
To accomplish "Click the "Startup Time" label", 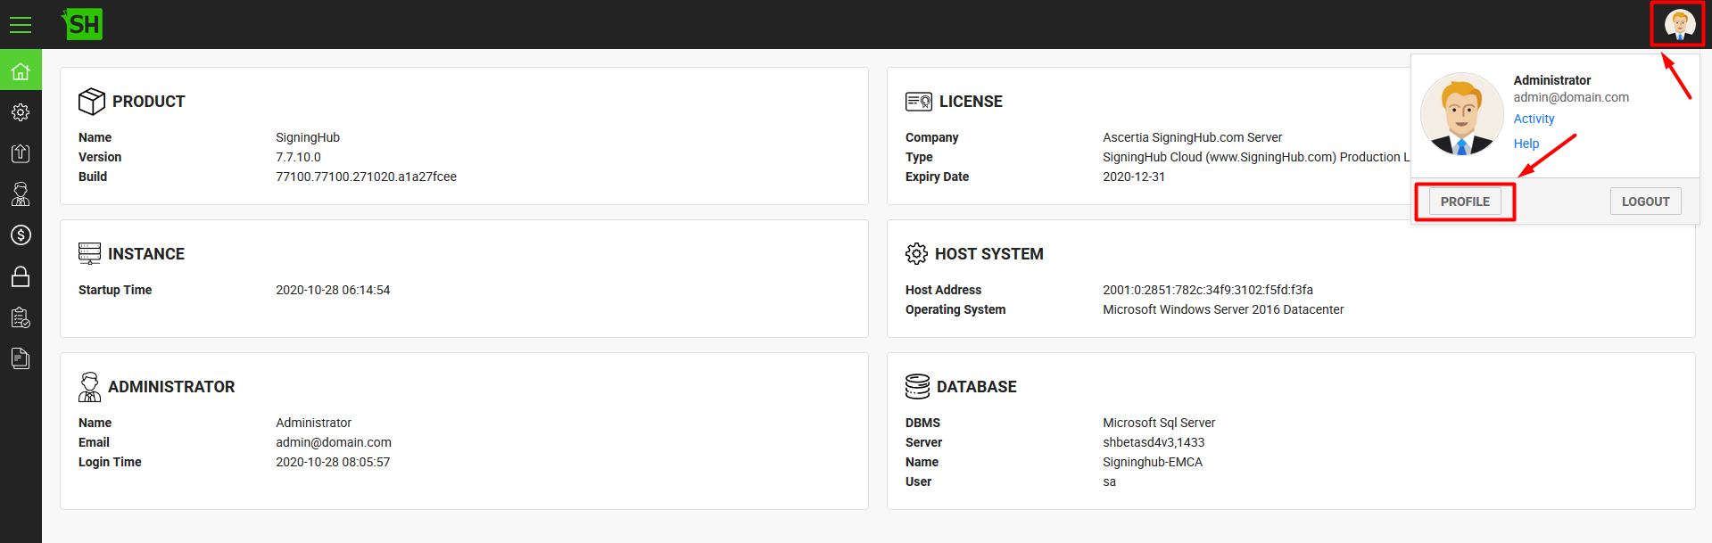I will click(115, 290).
